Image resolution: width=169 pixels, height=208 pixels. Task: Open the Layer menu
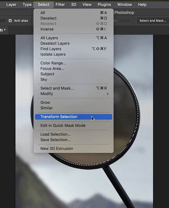tap(11, 5)
